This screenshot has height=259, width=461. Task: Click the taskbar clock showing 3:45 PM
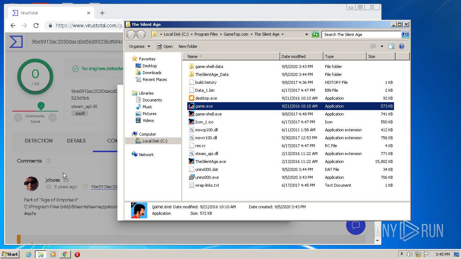[442, 254]
